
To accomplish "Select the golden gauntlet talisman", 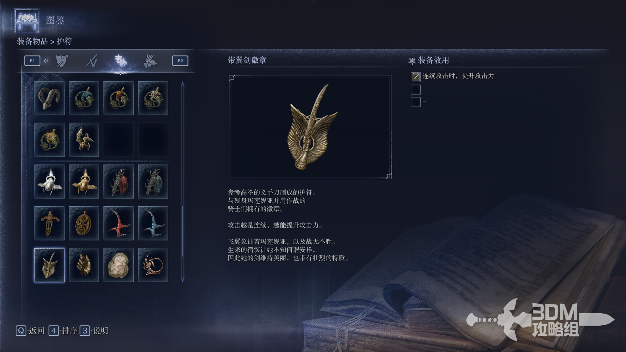I will coord(84,265).
